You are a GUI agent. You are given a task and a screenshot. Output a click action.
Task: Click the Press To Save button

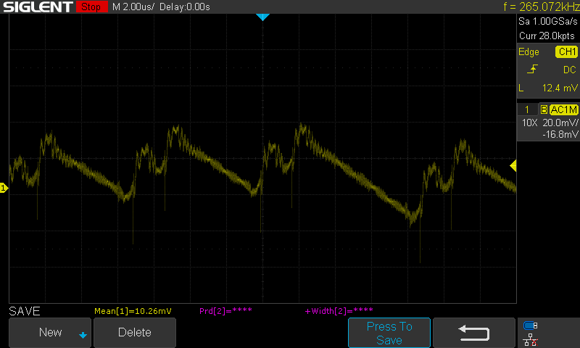point(389,333)
